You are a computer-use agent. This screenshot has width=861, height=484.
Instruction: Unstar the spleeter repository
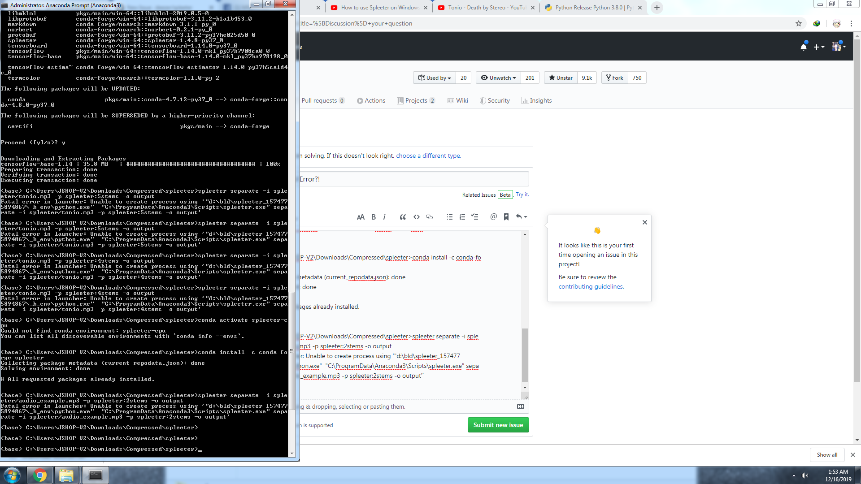tap(560, 78)
